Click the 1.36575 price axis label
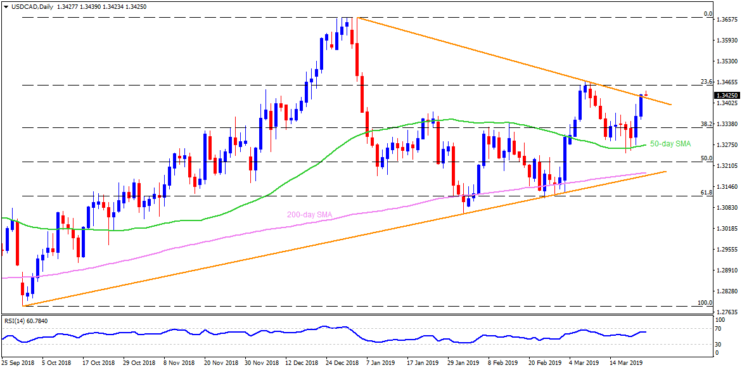 pyautogui.click(x=724, y=20)
